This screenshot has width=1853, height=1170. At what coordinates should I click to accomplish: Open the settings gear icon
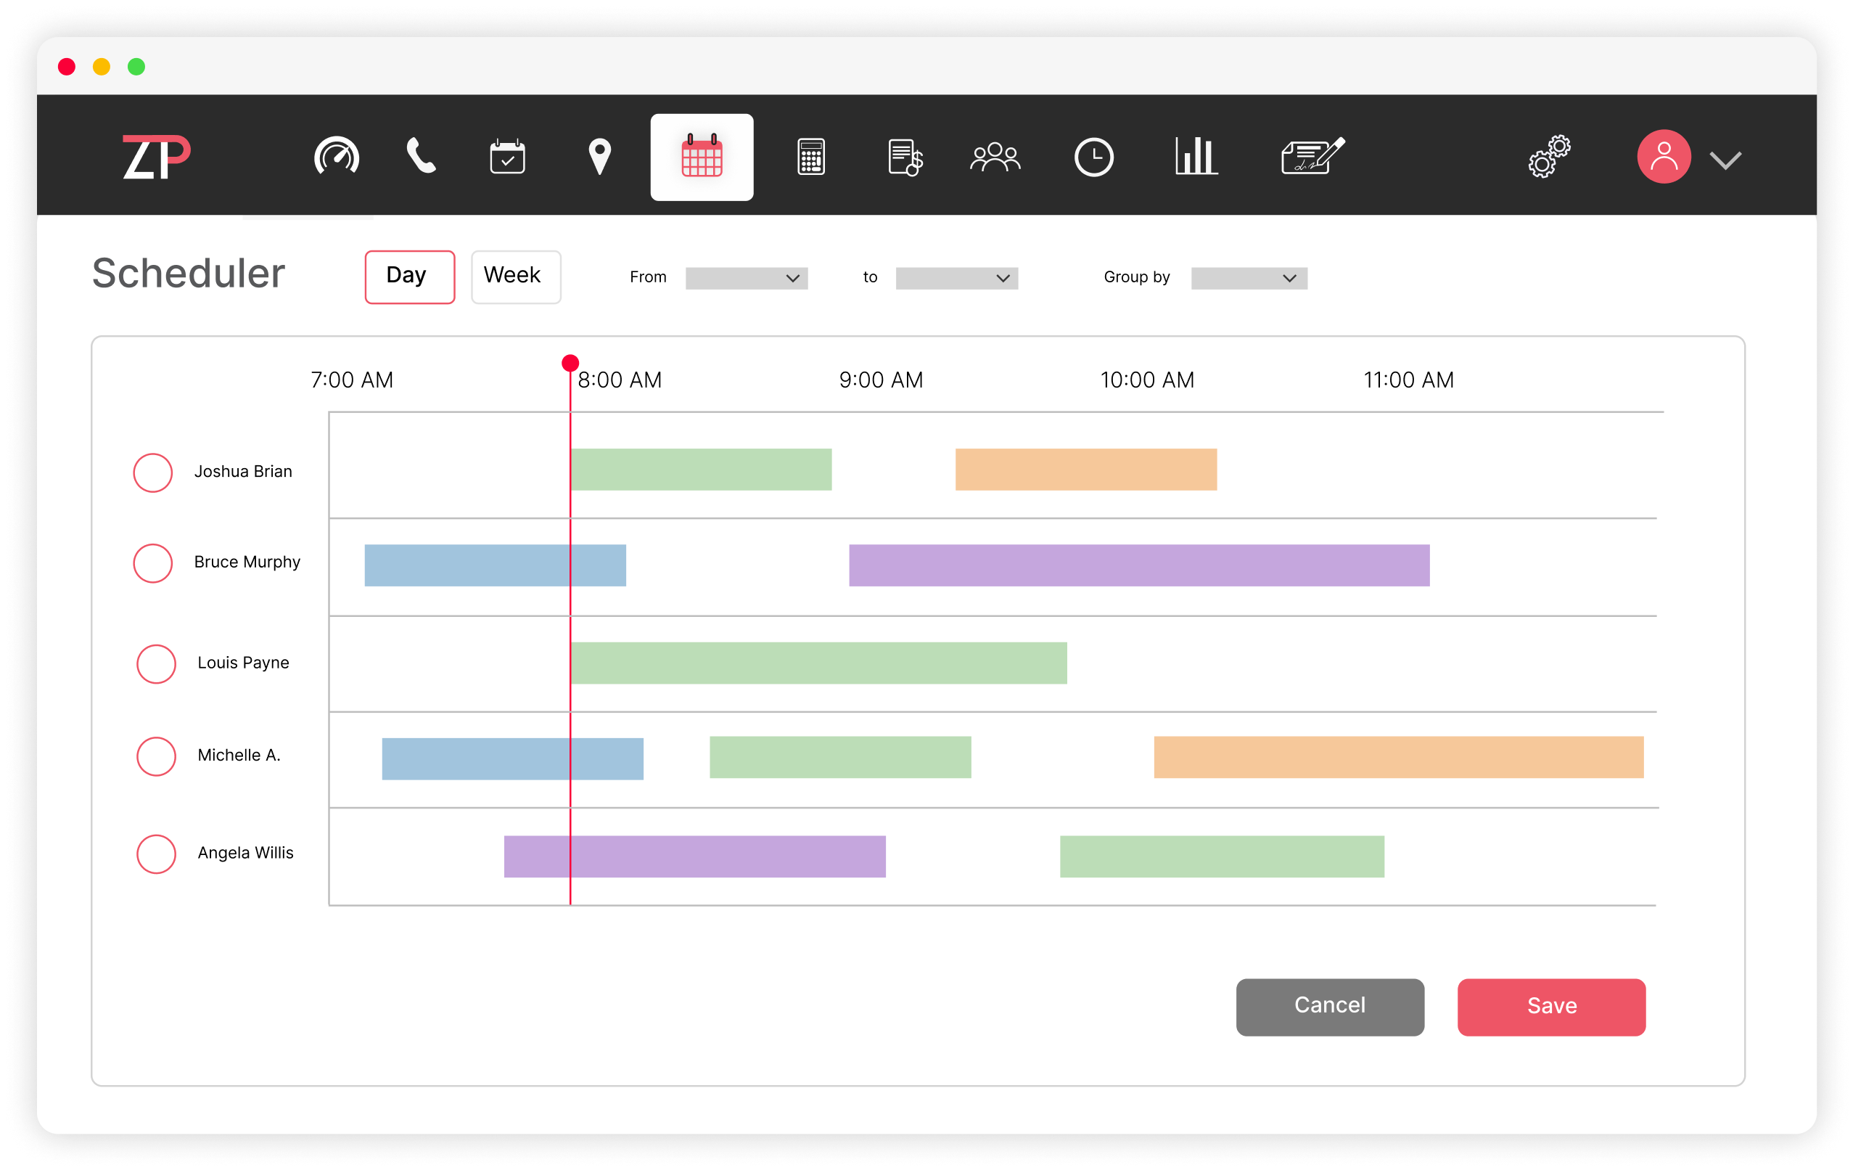tap(1549, 156)
